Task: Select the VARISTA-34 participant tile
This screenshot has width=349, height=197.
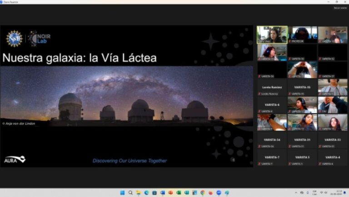Action: coord(272,140)
